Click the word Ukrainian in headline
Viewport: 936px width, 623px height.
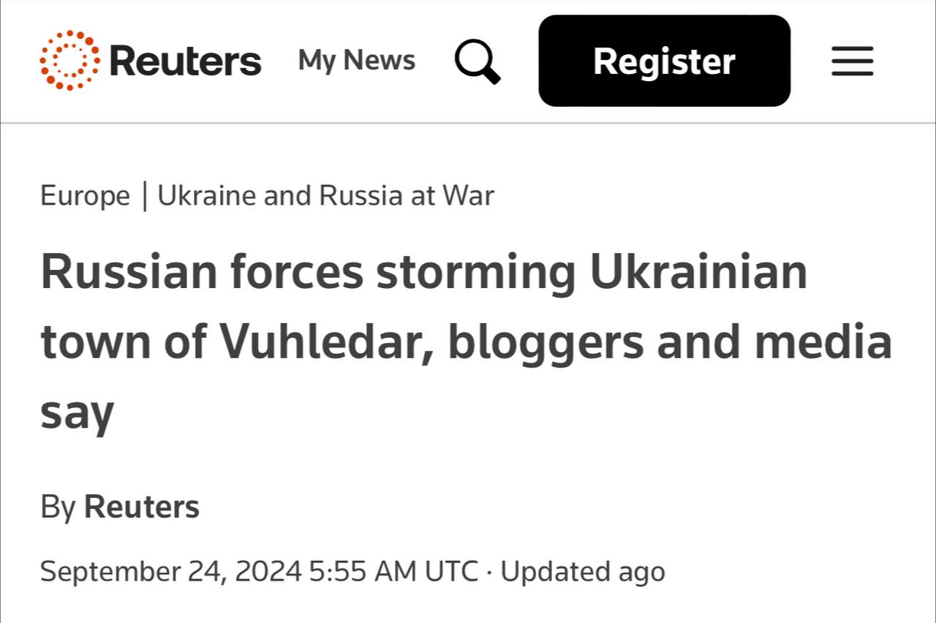point(698,271)
